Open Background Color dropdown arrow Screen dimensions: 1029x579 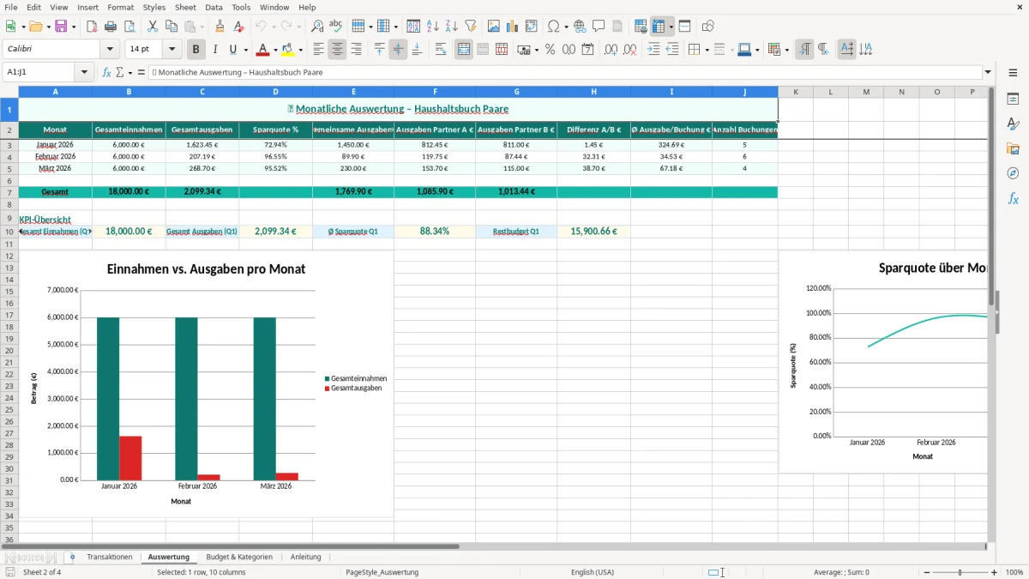[x=300, y=50]
